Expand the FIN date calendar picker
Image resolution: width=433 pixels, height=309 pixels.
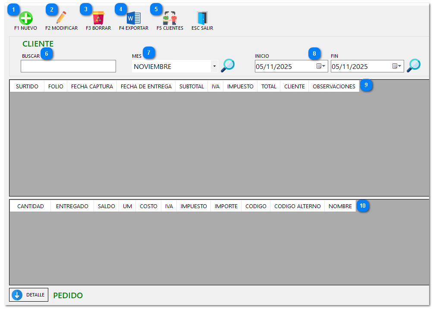click(x=397, y=66)
